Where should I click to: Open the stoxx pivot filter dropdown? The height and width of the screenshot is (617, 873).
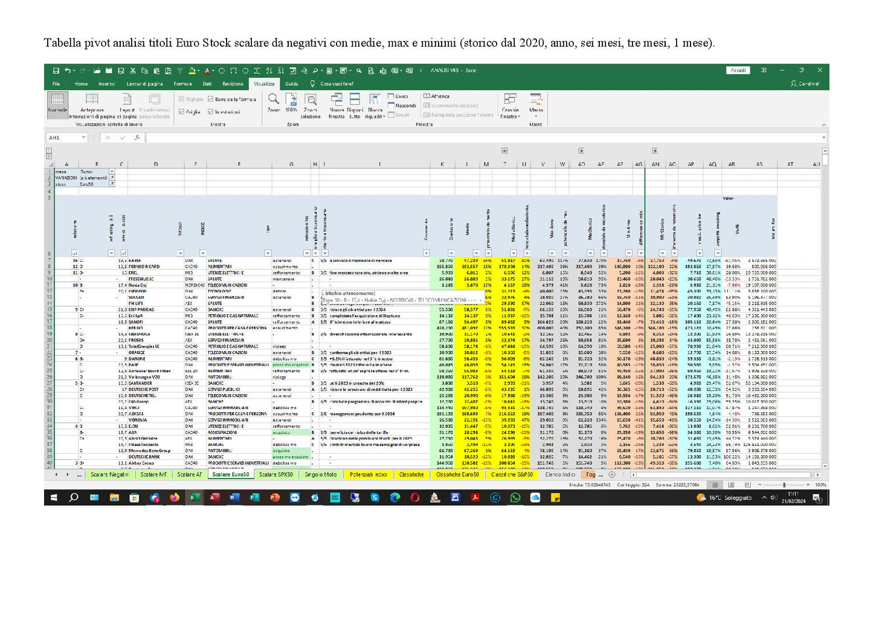click(x=112, y=184)
